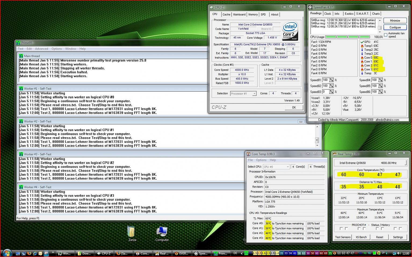
Task: Click the Speed01 spinner arrows in SpeedFan
Action: click(331, 80)
